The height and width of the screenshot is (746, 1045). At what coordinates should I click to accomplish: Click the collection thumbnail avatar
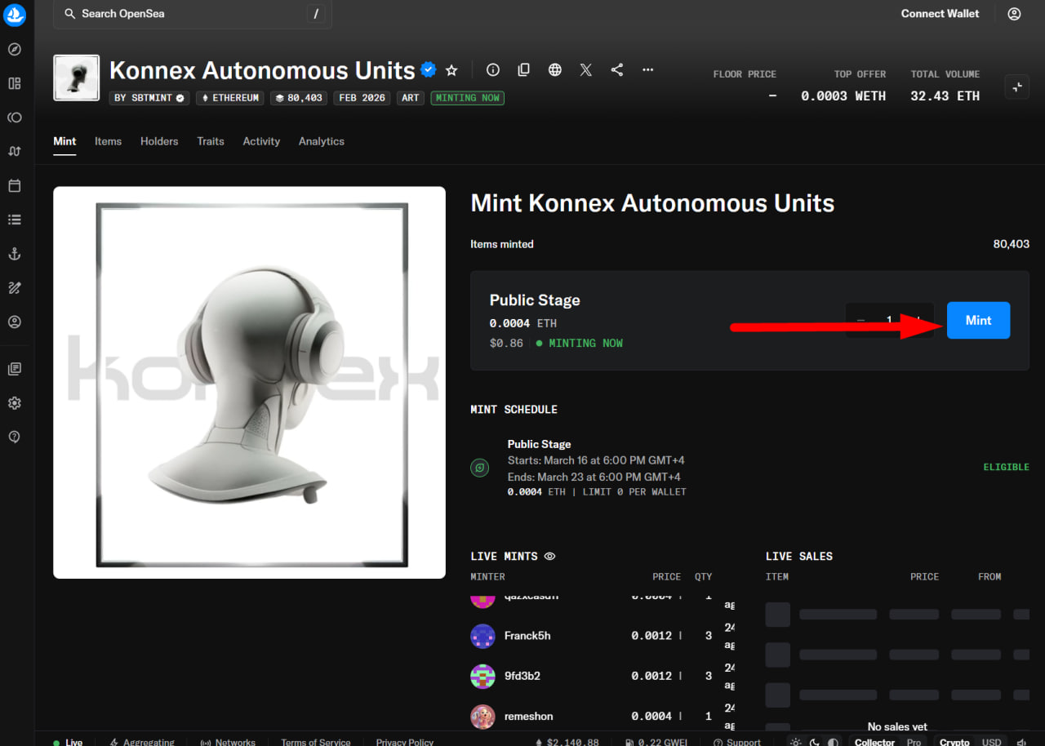76,78
